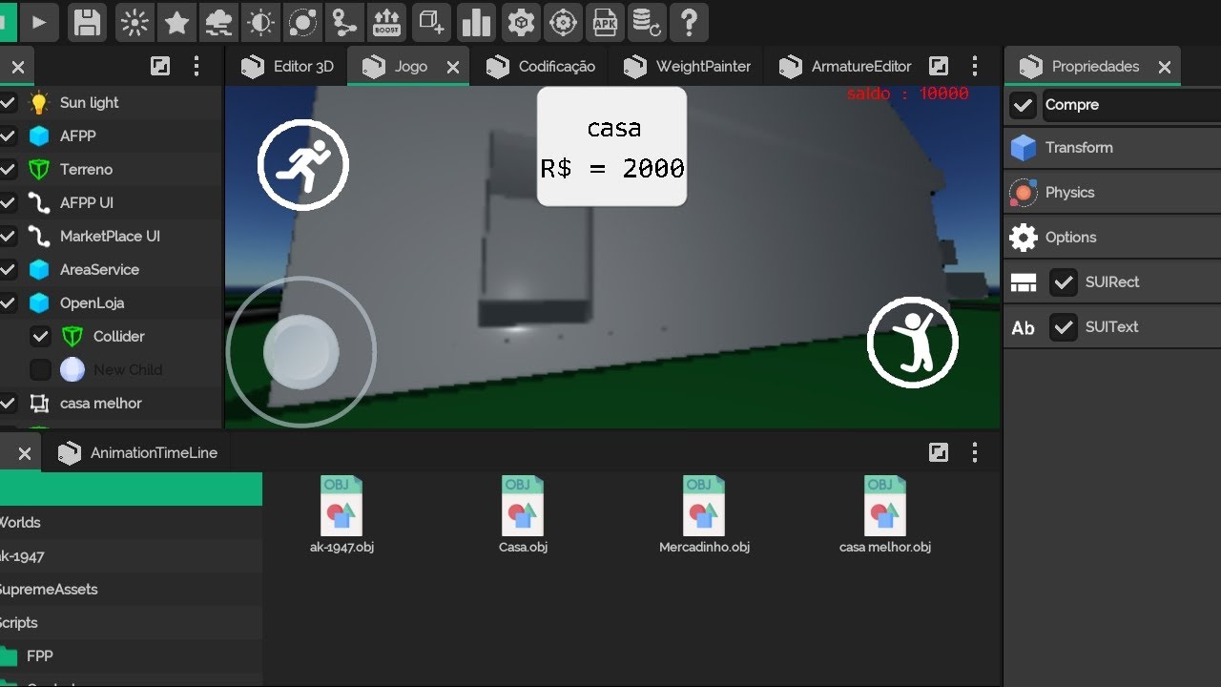Viewport: 1221px width, 687px height.
Task: Uncheck the Sun light object checkbox
Action: 7,102
